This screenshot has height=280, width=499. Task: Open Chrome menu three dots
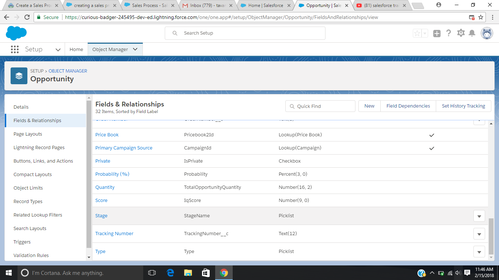pyautogui.click(x=492, y=17)
